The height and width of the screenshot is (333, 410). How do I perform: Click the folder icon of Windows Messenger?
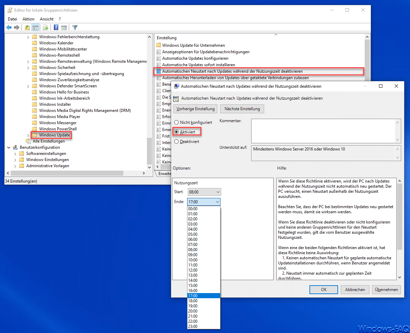coord(34,123)
